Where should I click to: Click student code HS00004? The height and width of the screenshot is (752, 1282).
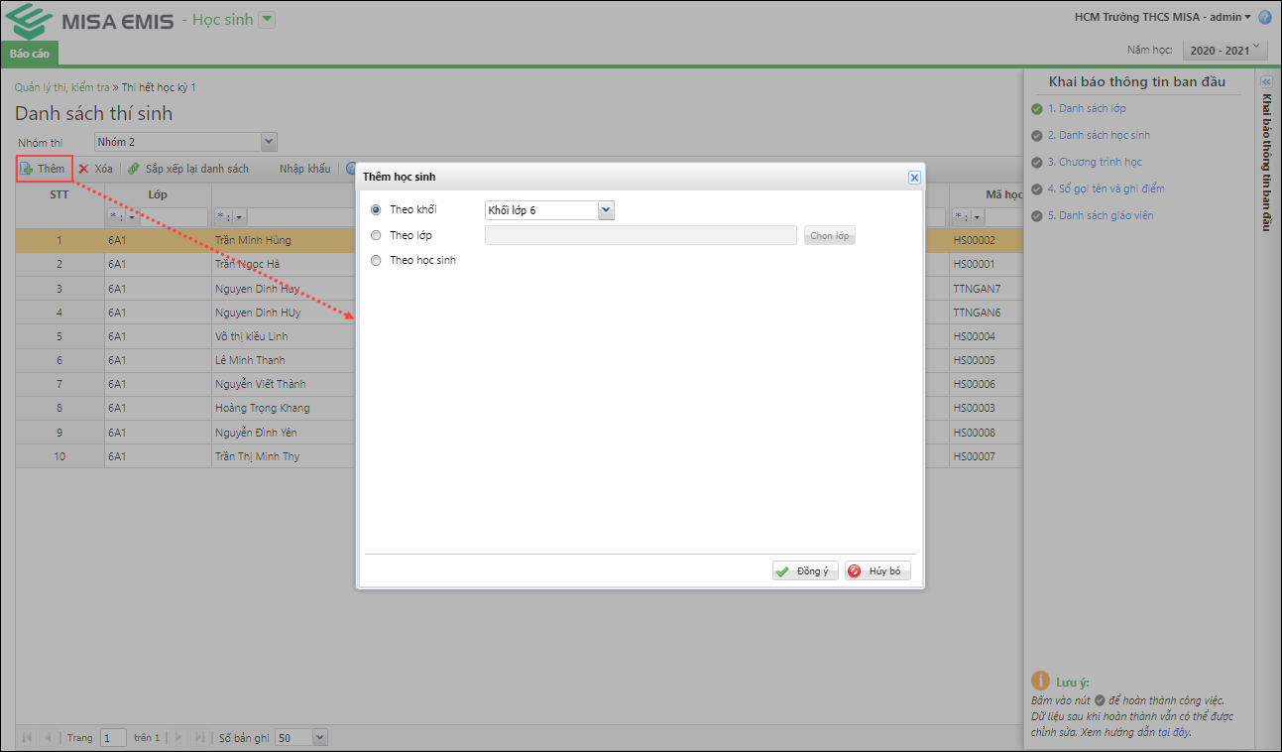pyautogui.click(x=974, y=337)
